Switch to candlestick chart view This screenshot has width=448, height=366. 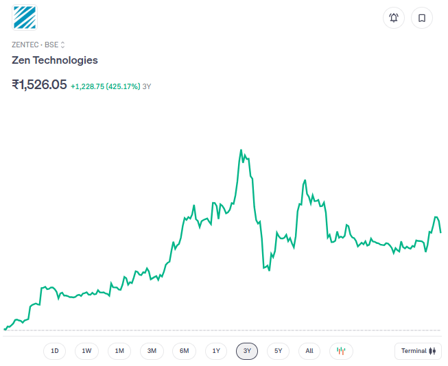tap(341, 351)
